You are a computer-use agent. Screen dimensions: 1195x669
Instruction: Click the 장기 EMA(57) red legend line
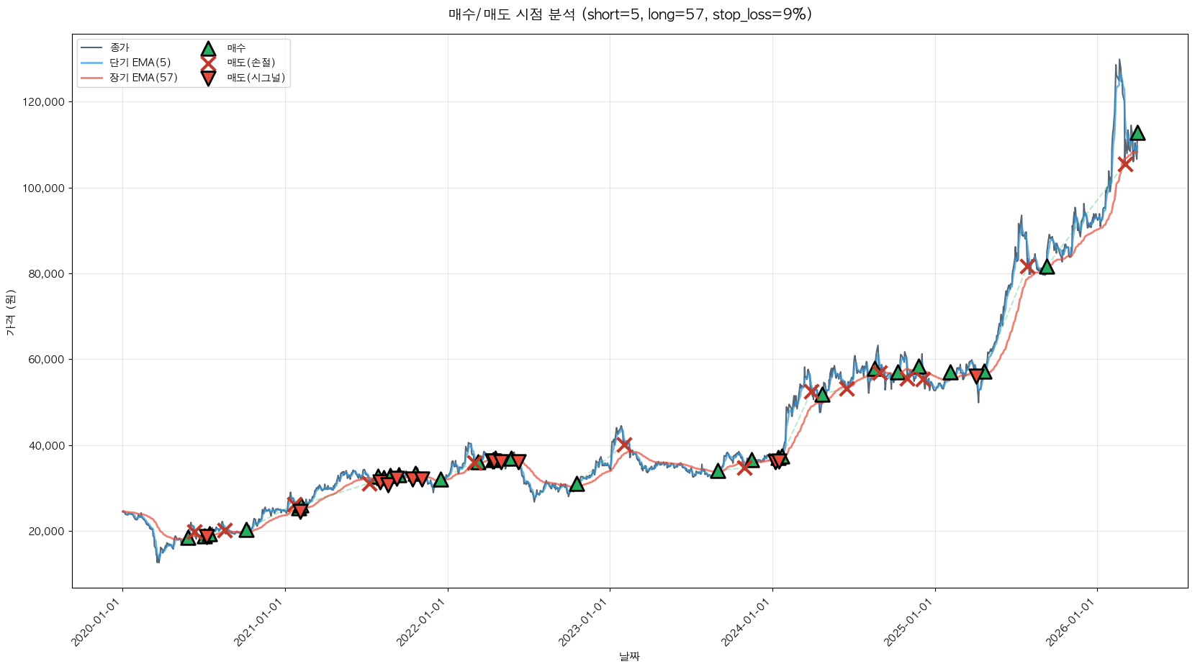92,78
